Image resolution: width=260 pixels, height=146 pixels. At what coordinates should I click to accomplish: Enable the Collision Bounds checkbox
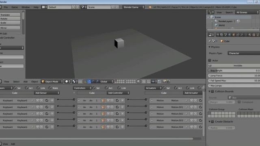point(212,91)
